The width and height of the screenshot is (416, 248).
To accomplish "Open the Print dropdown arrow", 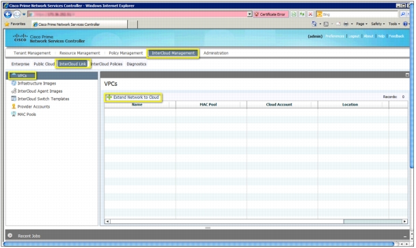I will [352, 24].
